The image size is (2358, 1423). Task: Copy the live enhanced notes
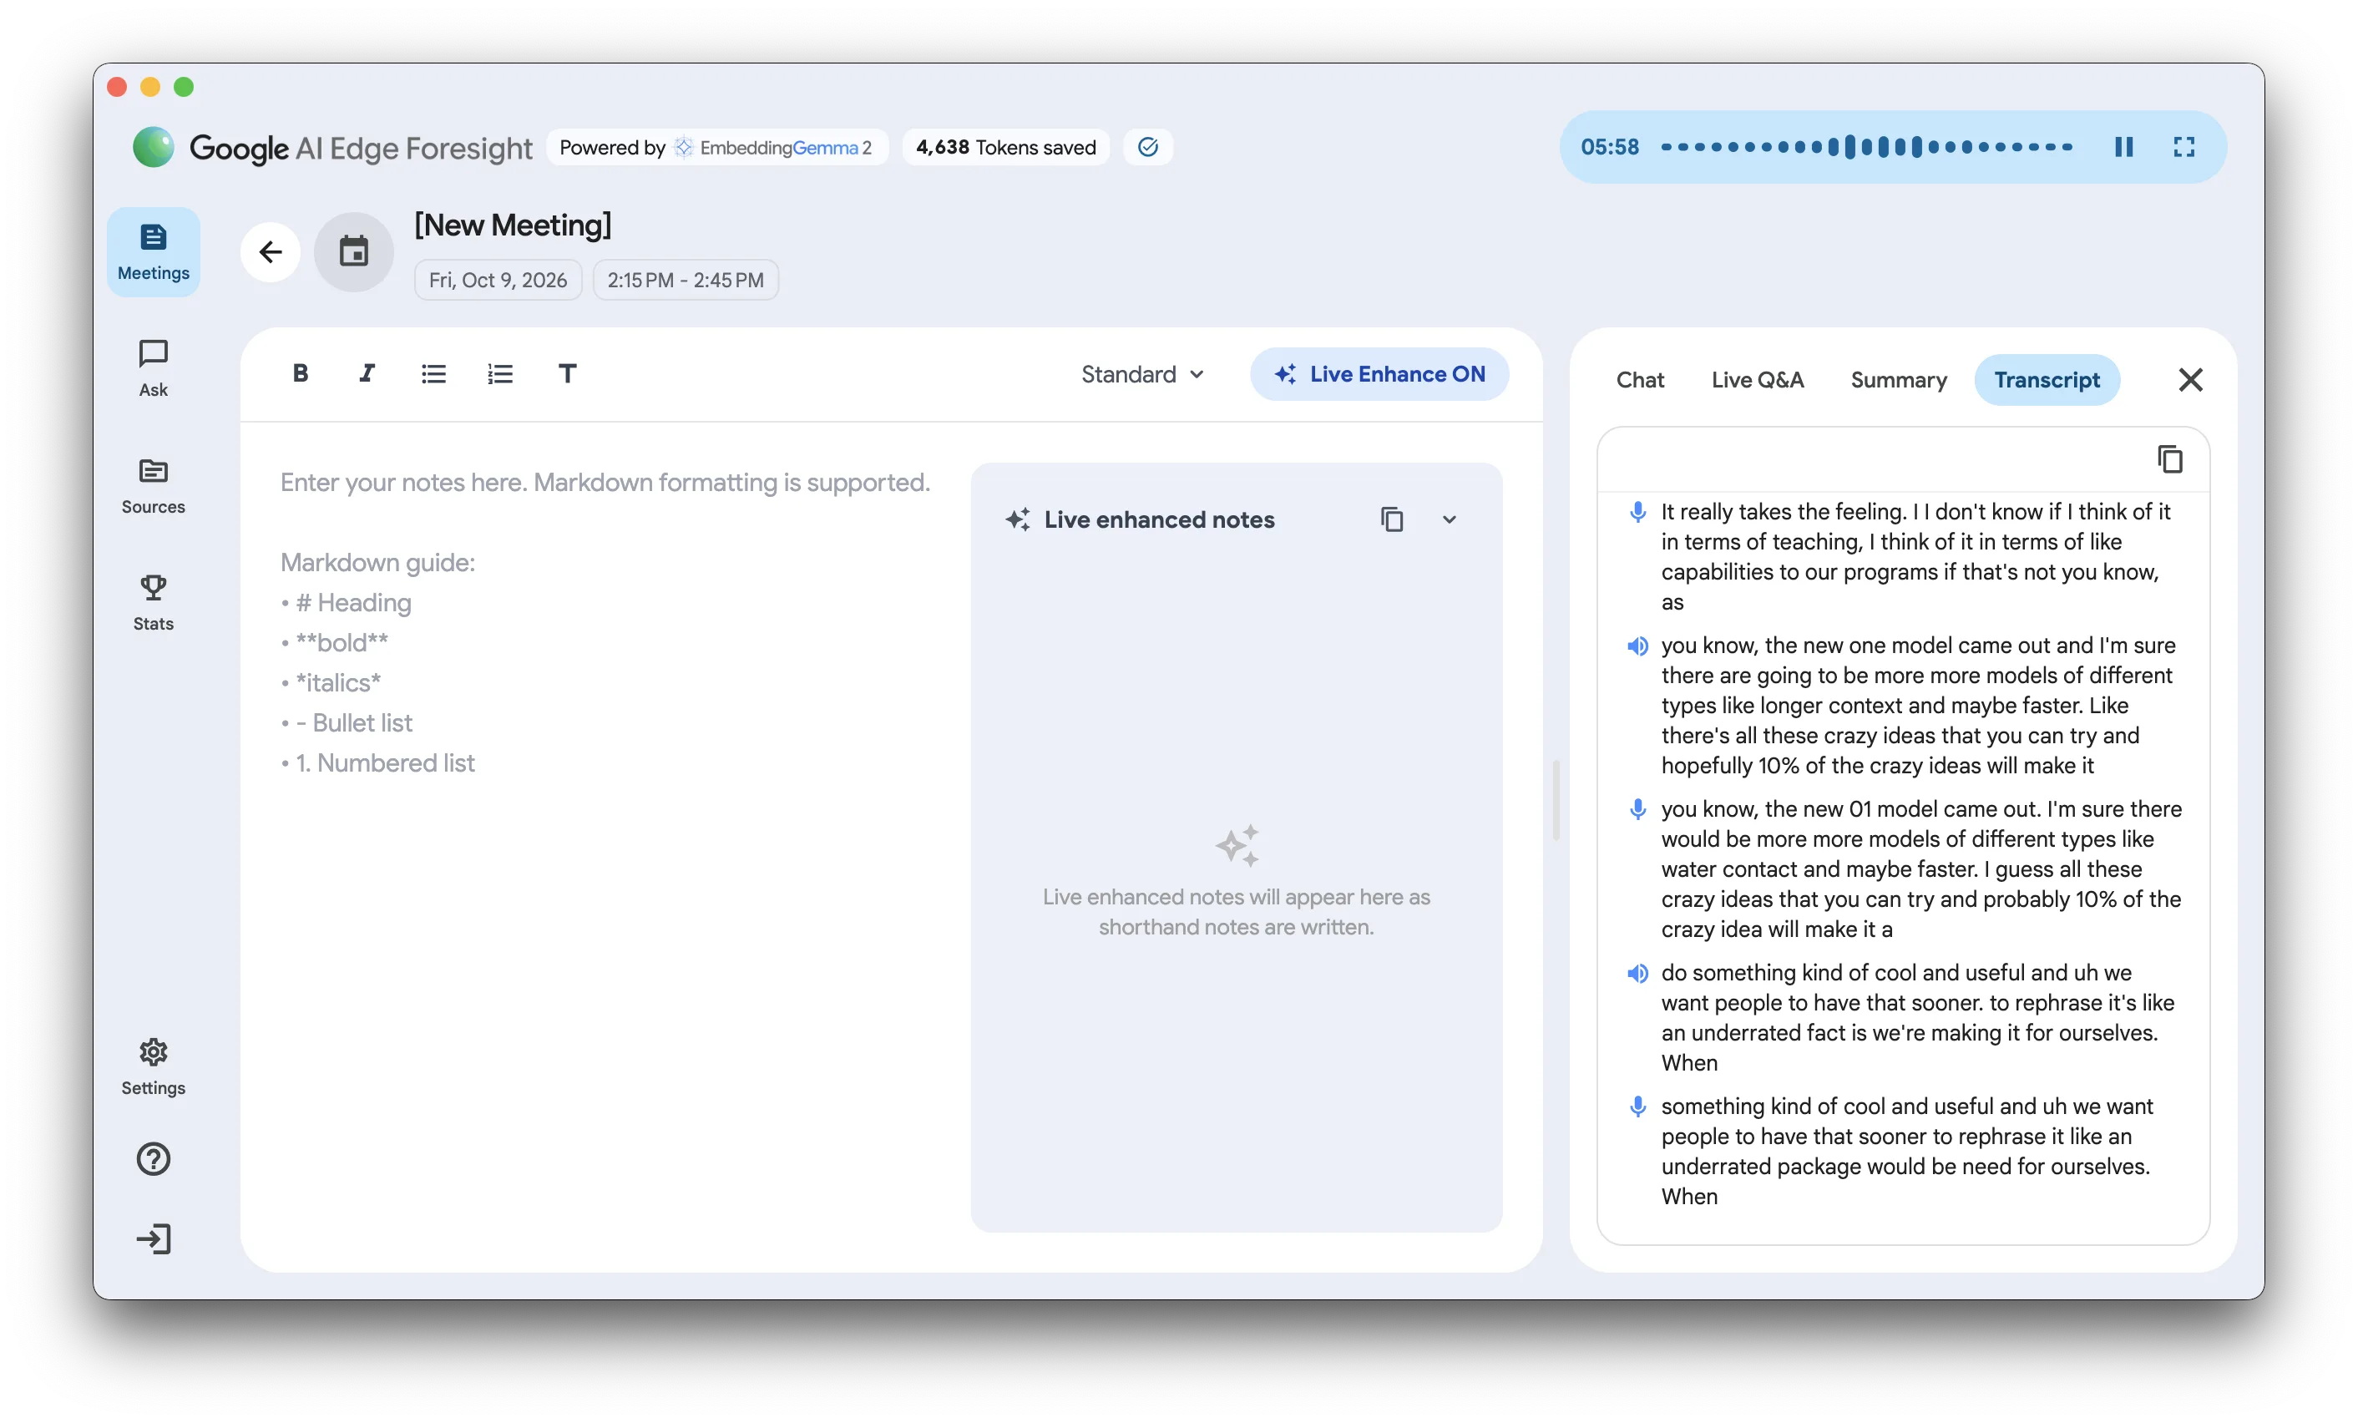1393,519
